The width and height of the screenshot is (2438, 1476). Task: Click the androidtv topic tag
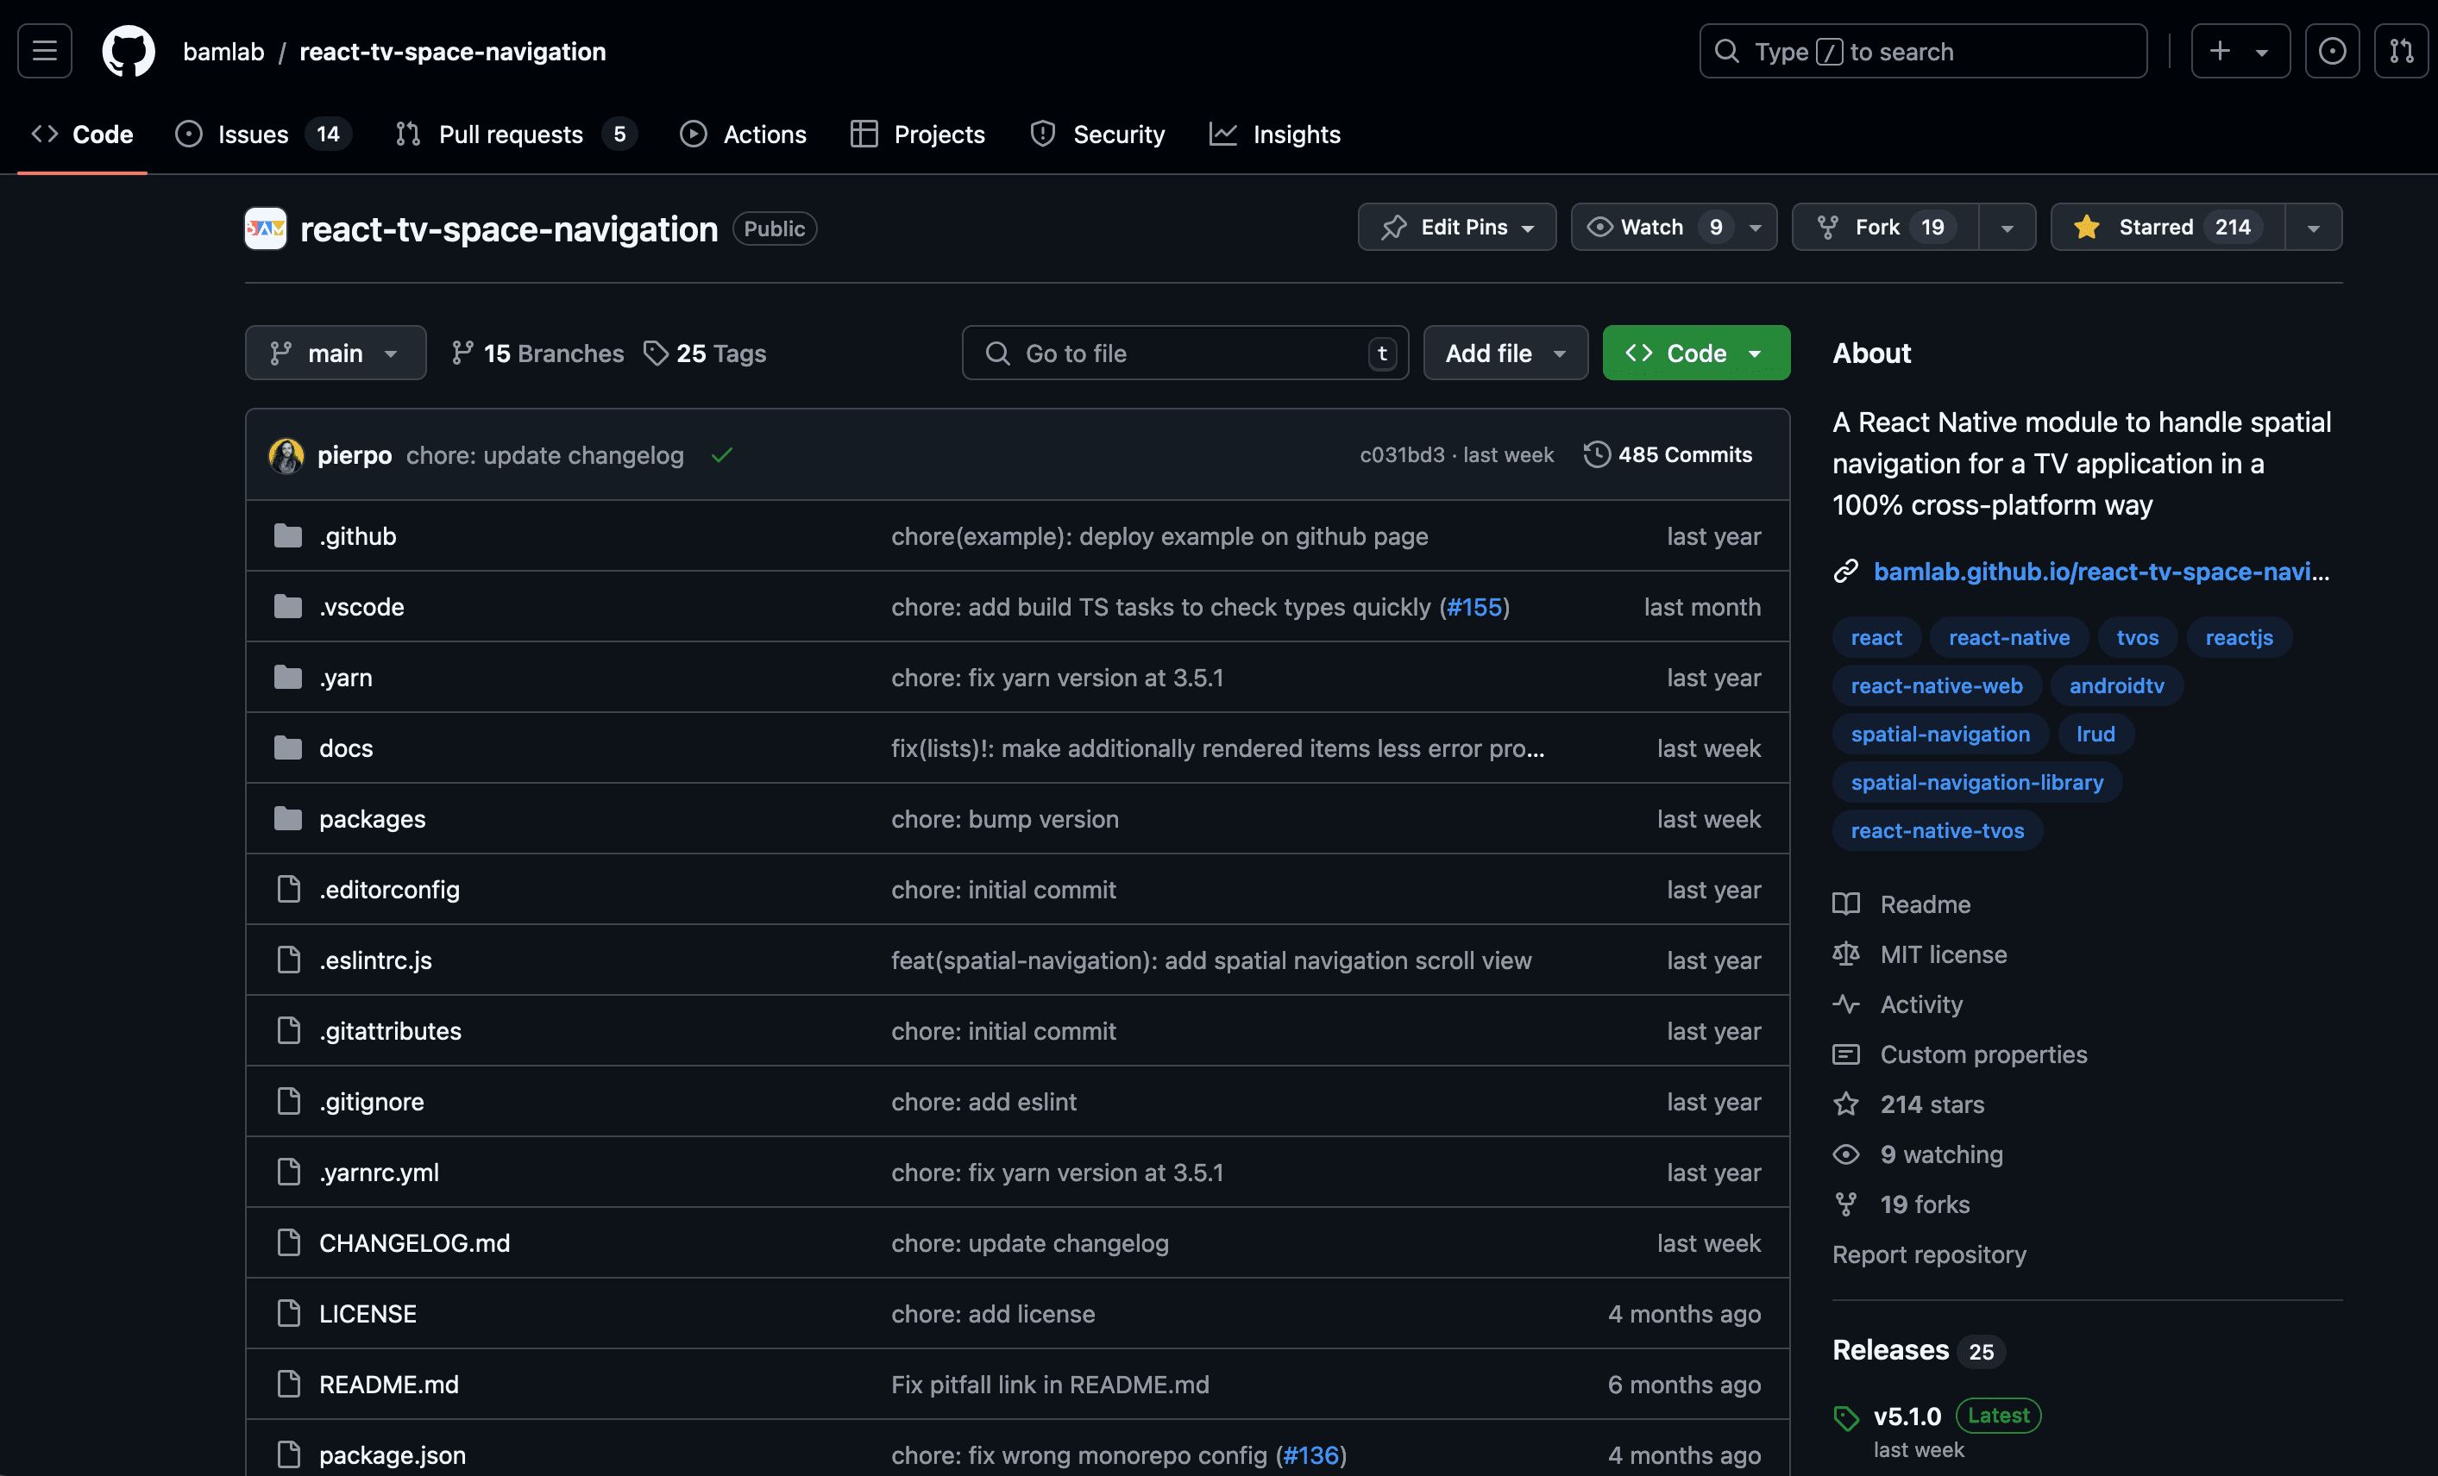click(x=2116, y=686)
